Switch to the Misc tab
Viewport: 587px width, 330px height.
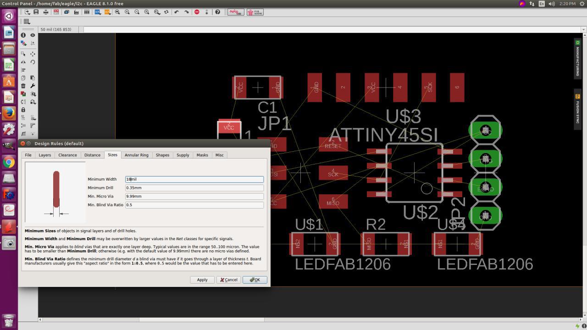click(219, 155)
